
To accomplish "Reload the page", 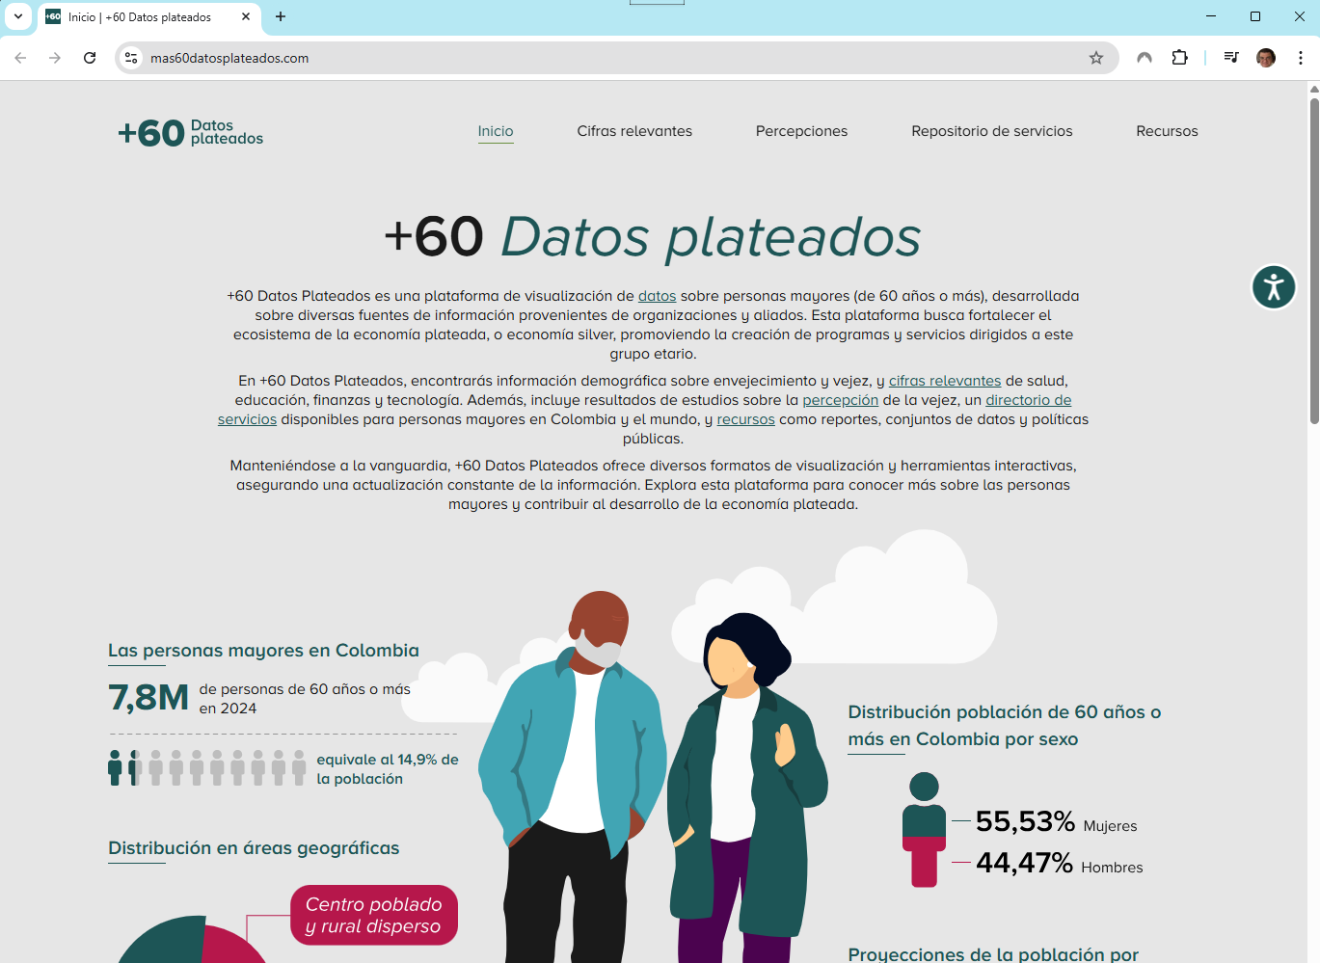I will 90,58.
